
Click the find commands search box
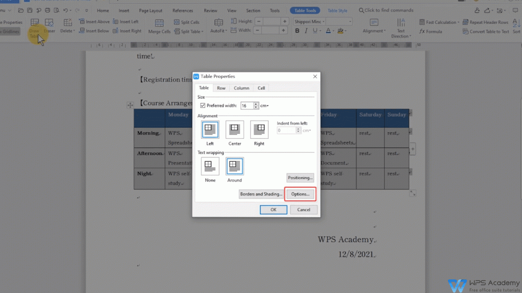(x=386, y=10)
